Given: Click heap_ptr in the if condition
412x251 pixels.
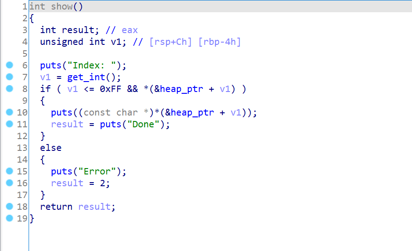Looking at the screenshot, I should tap(181, 89).
